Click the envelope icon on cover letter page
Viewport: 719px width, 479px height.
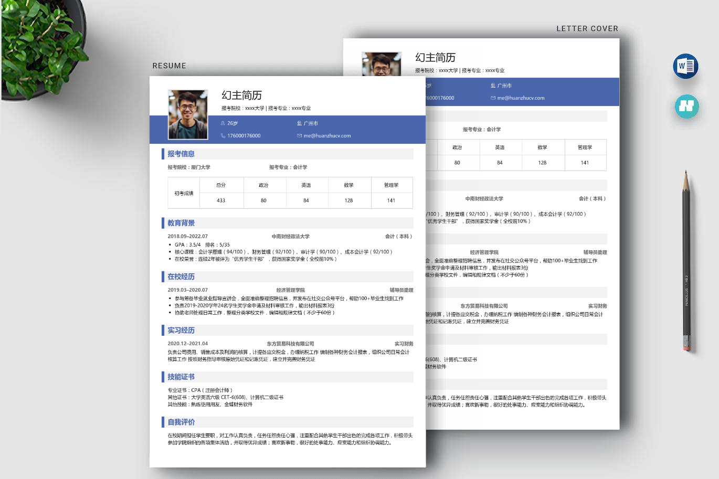(493, 98)
